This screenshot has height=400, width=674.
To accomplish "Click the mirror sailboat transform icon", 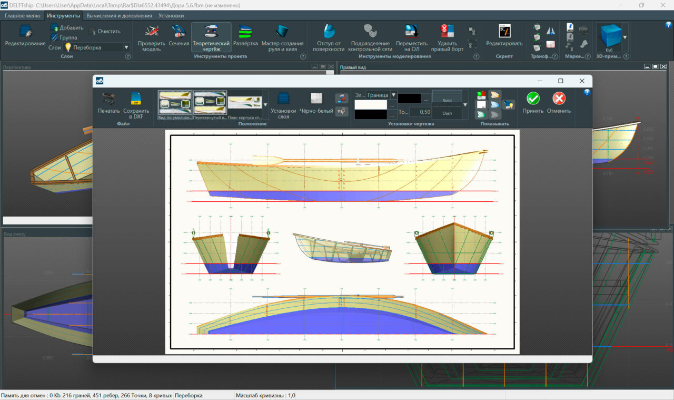I will click(x=551, y=31).
